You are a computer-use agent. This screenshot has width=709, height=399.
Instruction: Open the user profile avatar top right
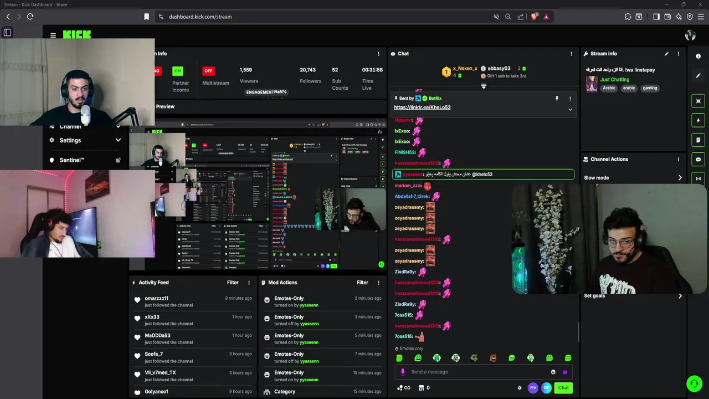coord(690,35)
